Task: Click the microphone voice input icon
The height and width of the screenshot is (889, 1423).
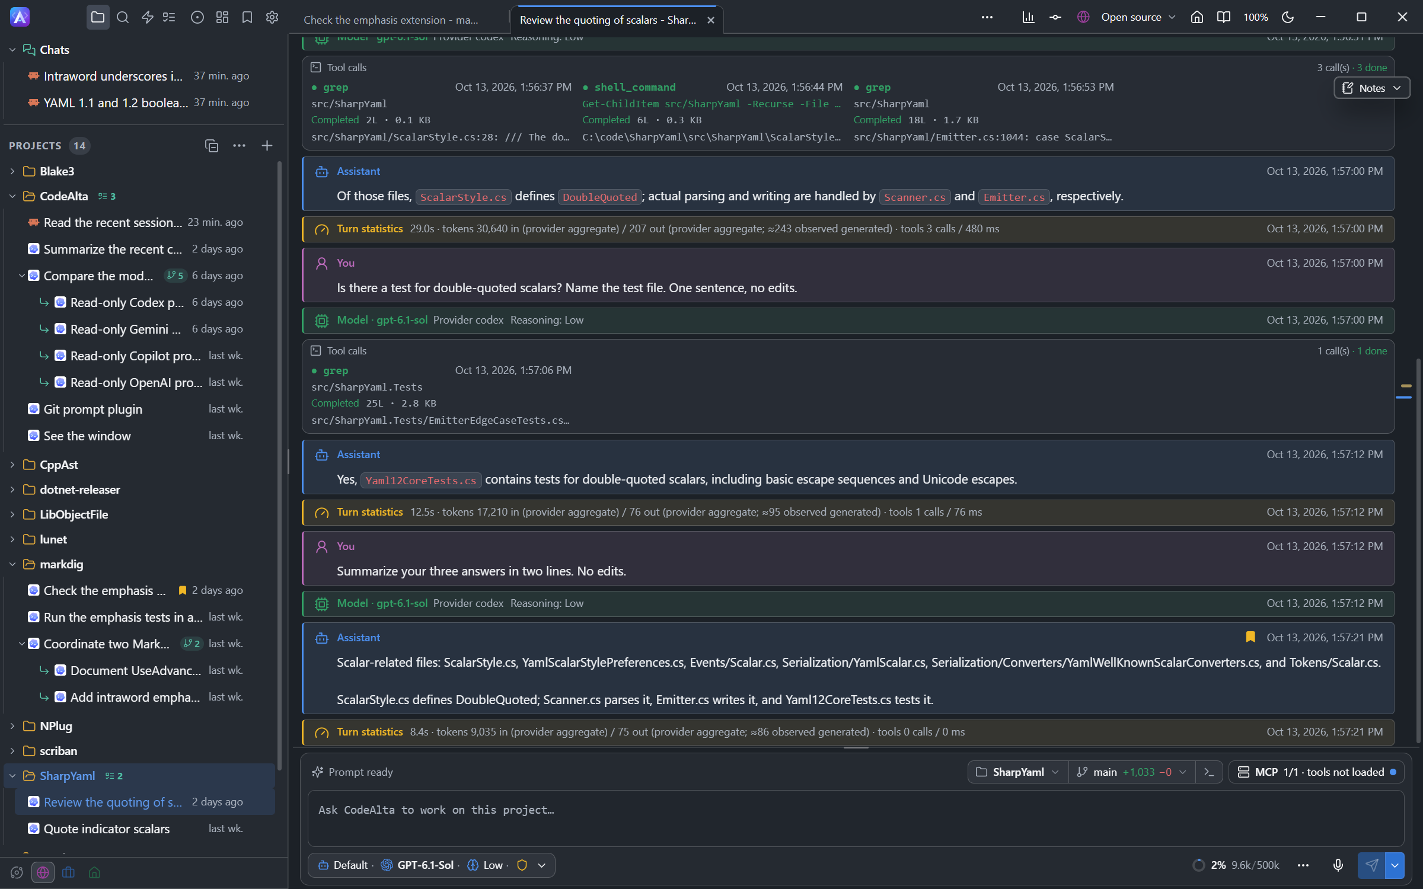Action: click(1338, 865)
